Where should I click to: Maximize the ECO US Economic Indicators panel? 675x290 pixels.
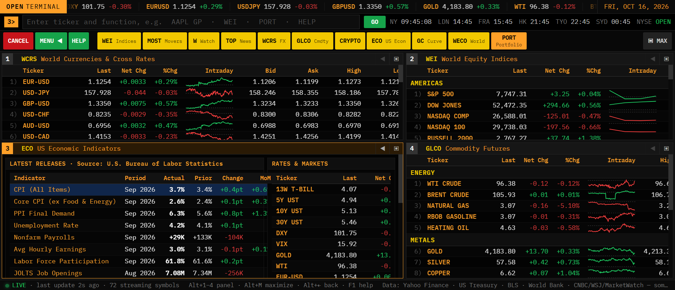(396, 149)
